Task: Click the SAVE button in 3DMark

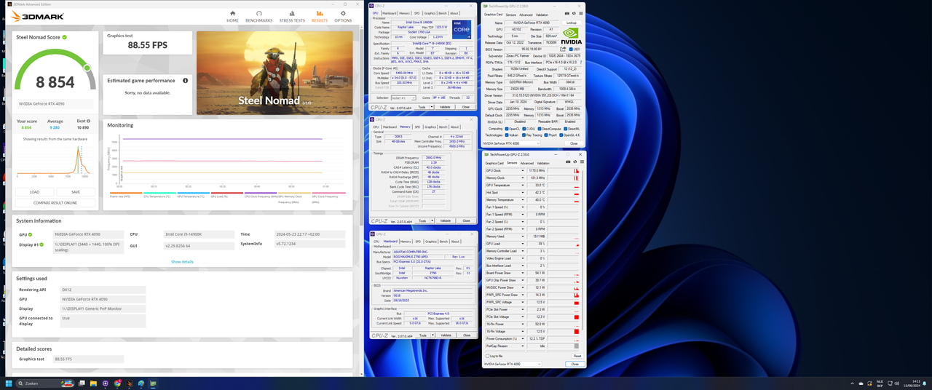Action: coord(76,192)
